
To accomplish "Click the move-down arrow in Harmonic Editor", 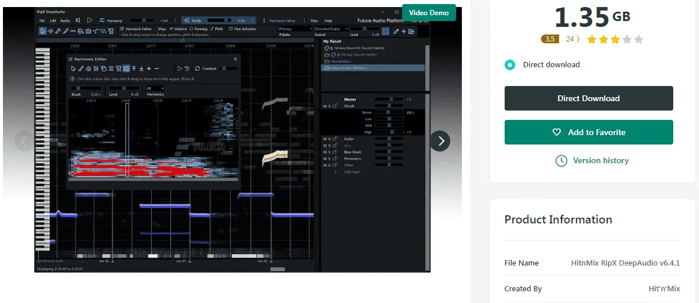I will (x=141, y=68).
